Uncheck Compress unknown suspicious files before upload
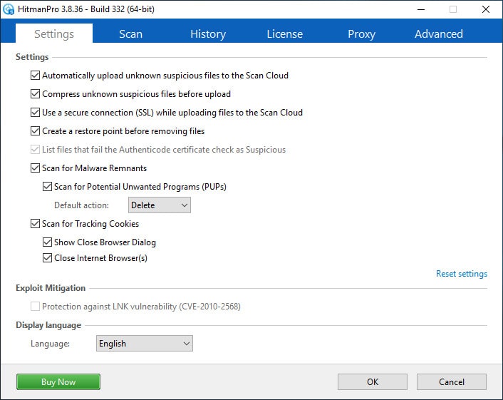Viewport: 503px width, 400px height. [x=35, y=94]
